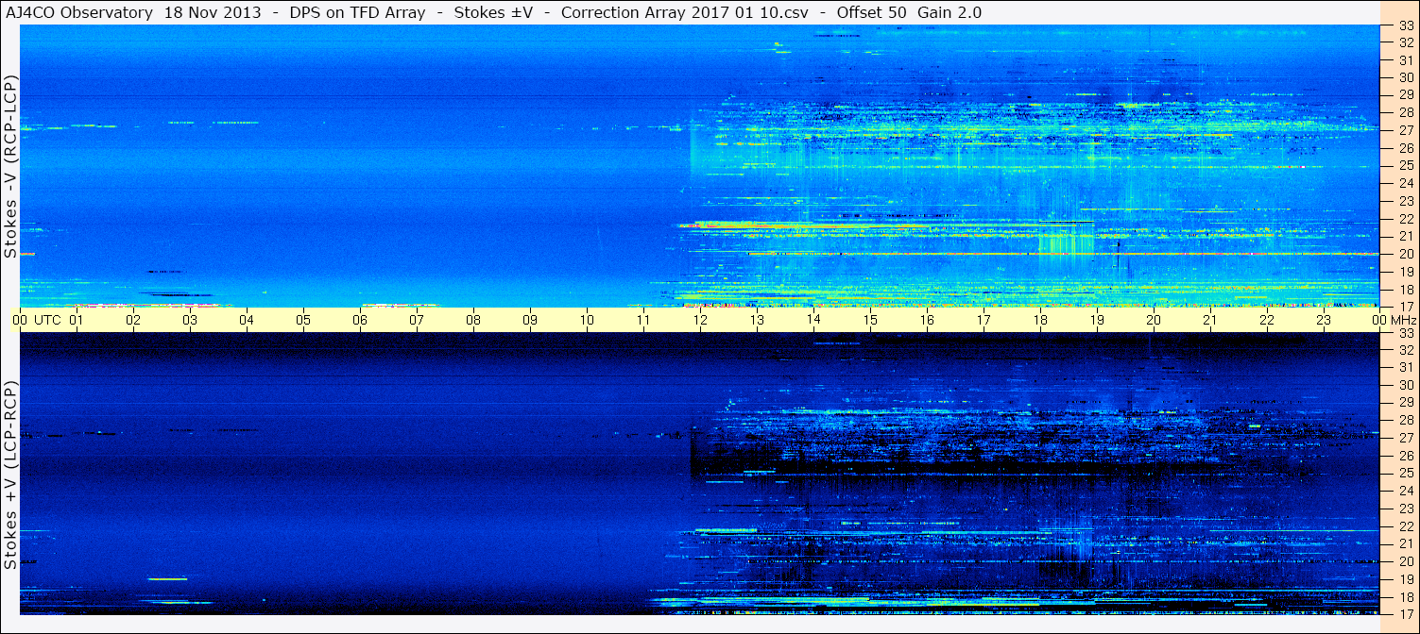Click 33 MHz tick in Stokes -V panel
The image size is (1420, 634).
pos(1406,26)
